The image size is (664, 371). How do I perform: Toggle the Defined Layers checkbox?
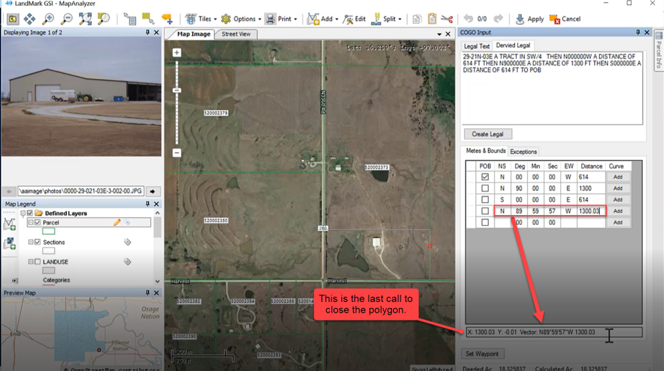coord(30,213)
